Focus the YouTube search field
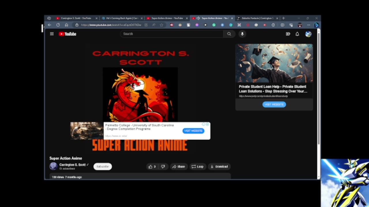Image resolution: width=369 pixels, height=207 pixels. (x=172, y=34)
